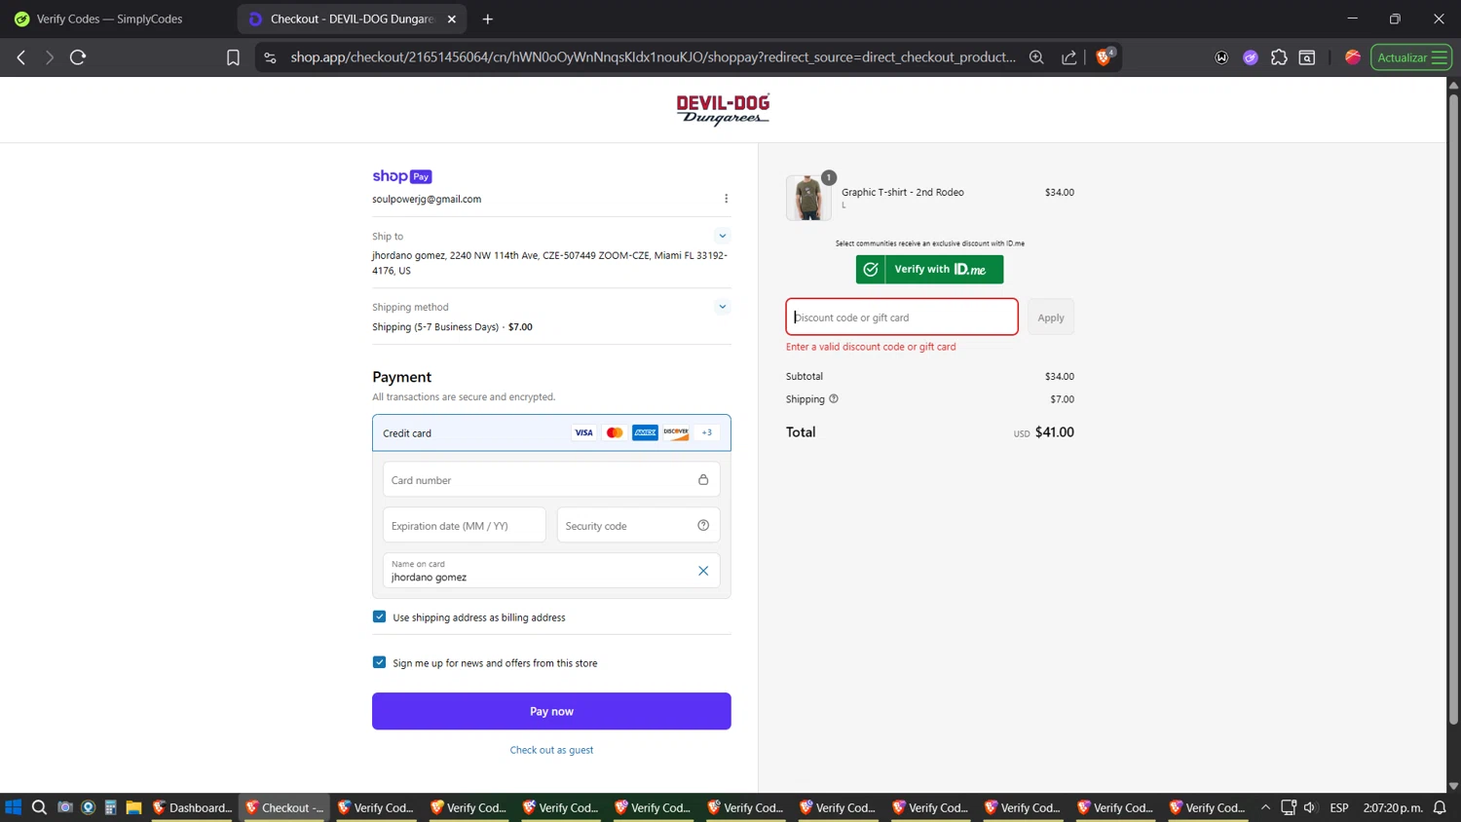Go back to previous page
The image size is (1461, 822).
coord(21,57)
